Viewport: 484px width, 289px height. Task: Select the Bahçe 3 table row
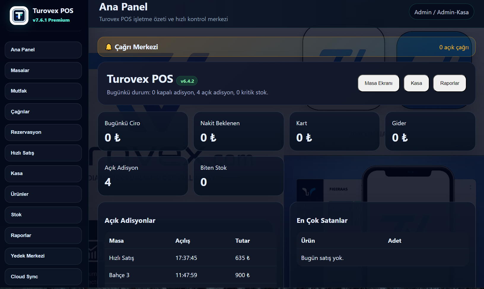point(191,275)
